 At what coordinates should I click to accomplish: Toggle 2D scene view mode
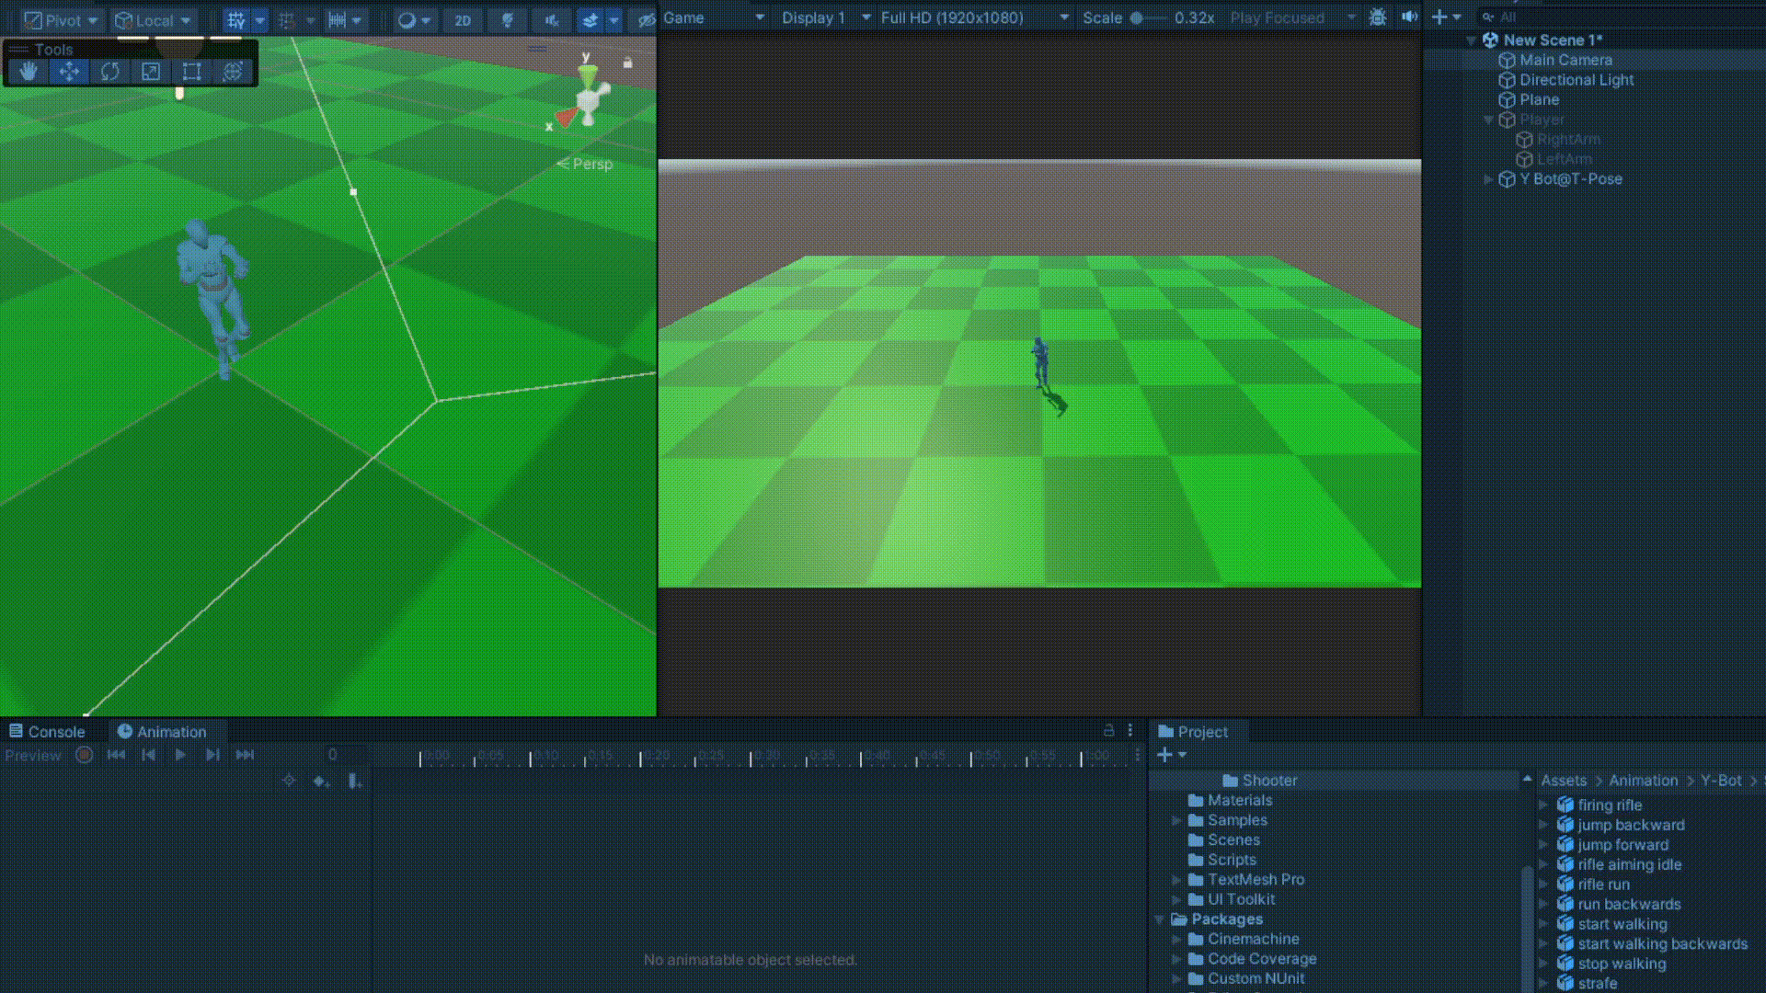pyautogui.click(x=463, y=19)
